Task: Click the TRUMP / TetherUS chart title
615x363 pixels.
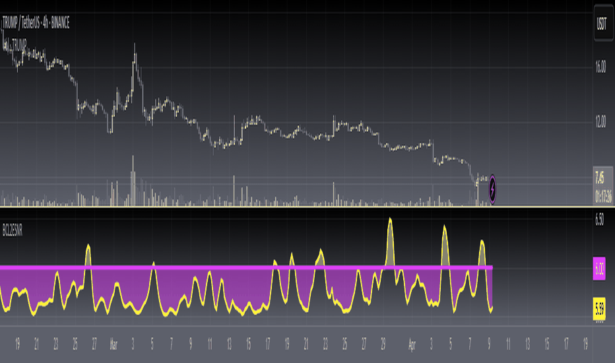Action: coord(36,22)
